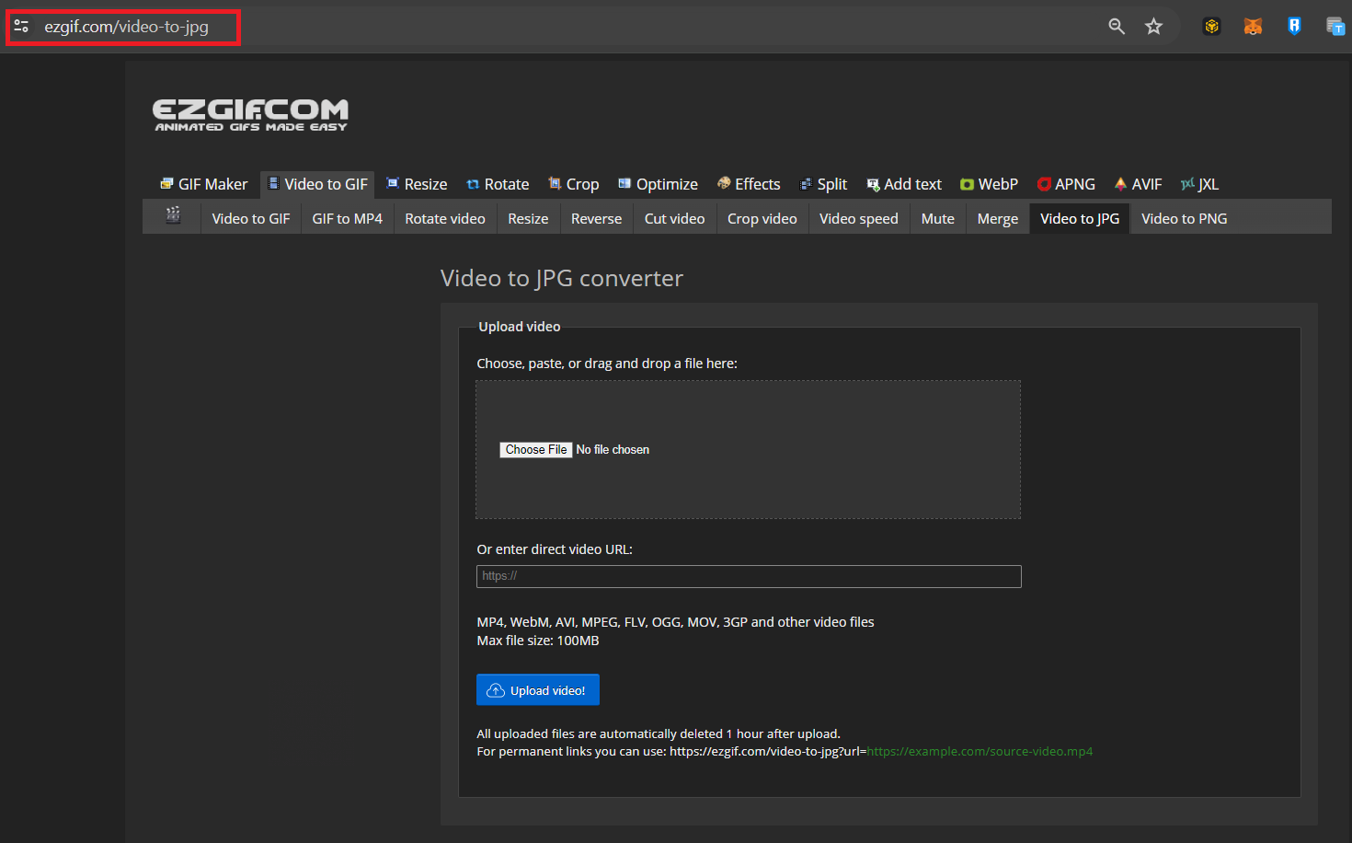The width and height of the screenshot is (1352, 843).
Task: Click the Choose File button
Action: tap(536, 449)
